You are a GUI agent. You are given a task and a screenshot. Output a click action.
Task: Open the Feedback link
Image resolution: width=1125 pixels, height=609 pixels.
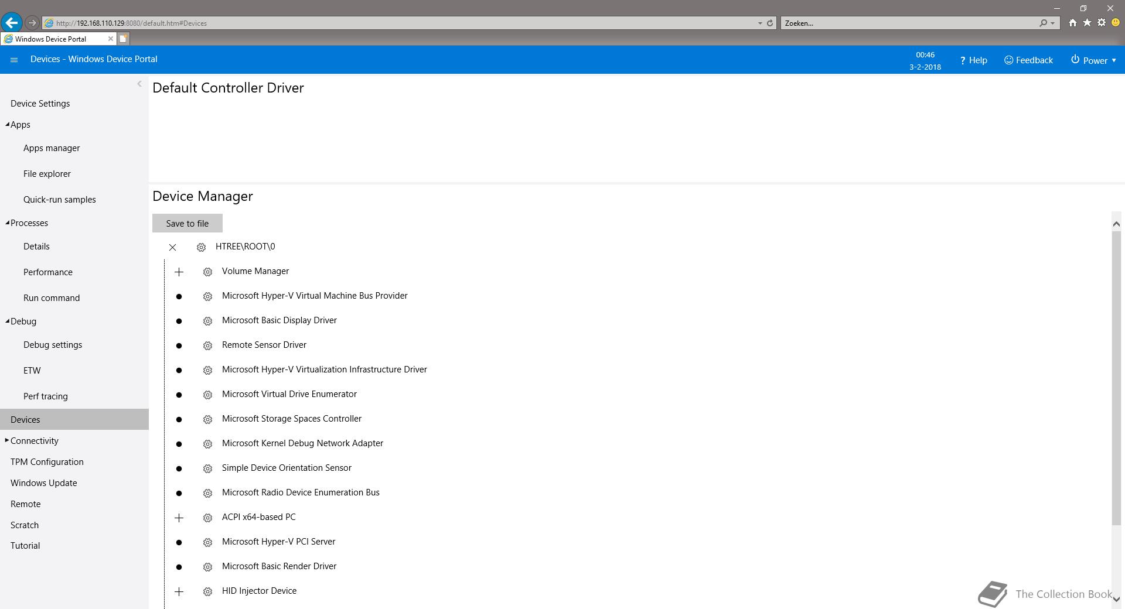coord(1028,60)
